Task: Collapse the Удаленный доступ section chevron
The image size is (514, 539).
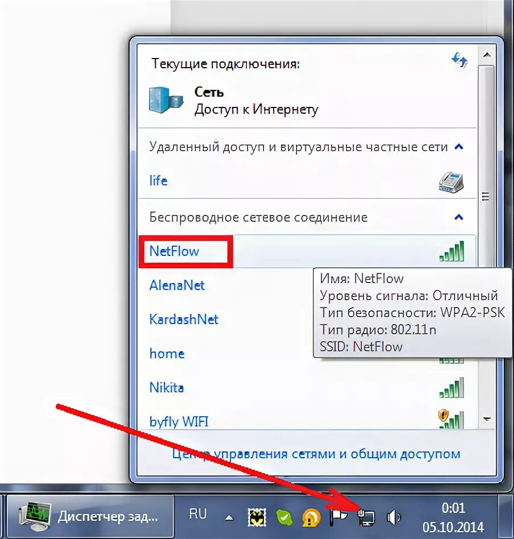Action: coord(459,146)
